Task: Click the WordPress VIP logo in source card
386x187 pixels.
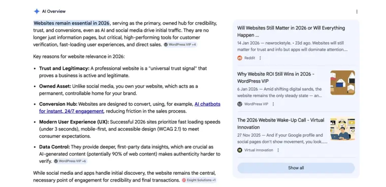Action: coord(240,104)
